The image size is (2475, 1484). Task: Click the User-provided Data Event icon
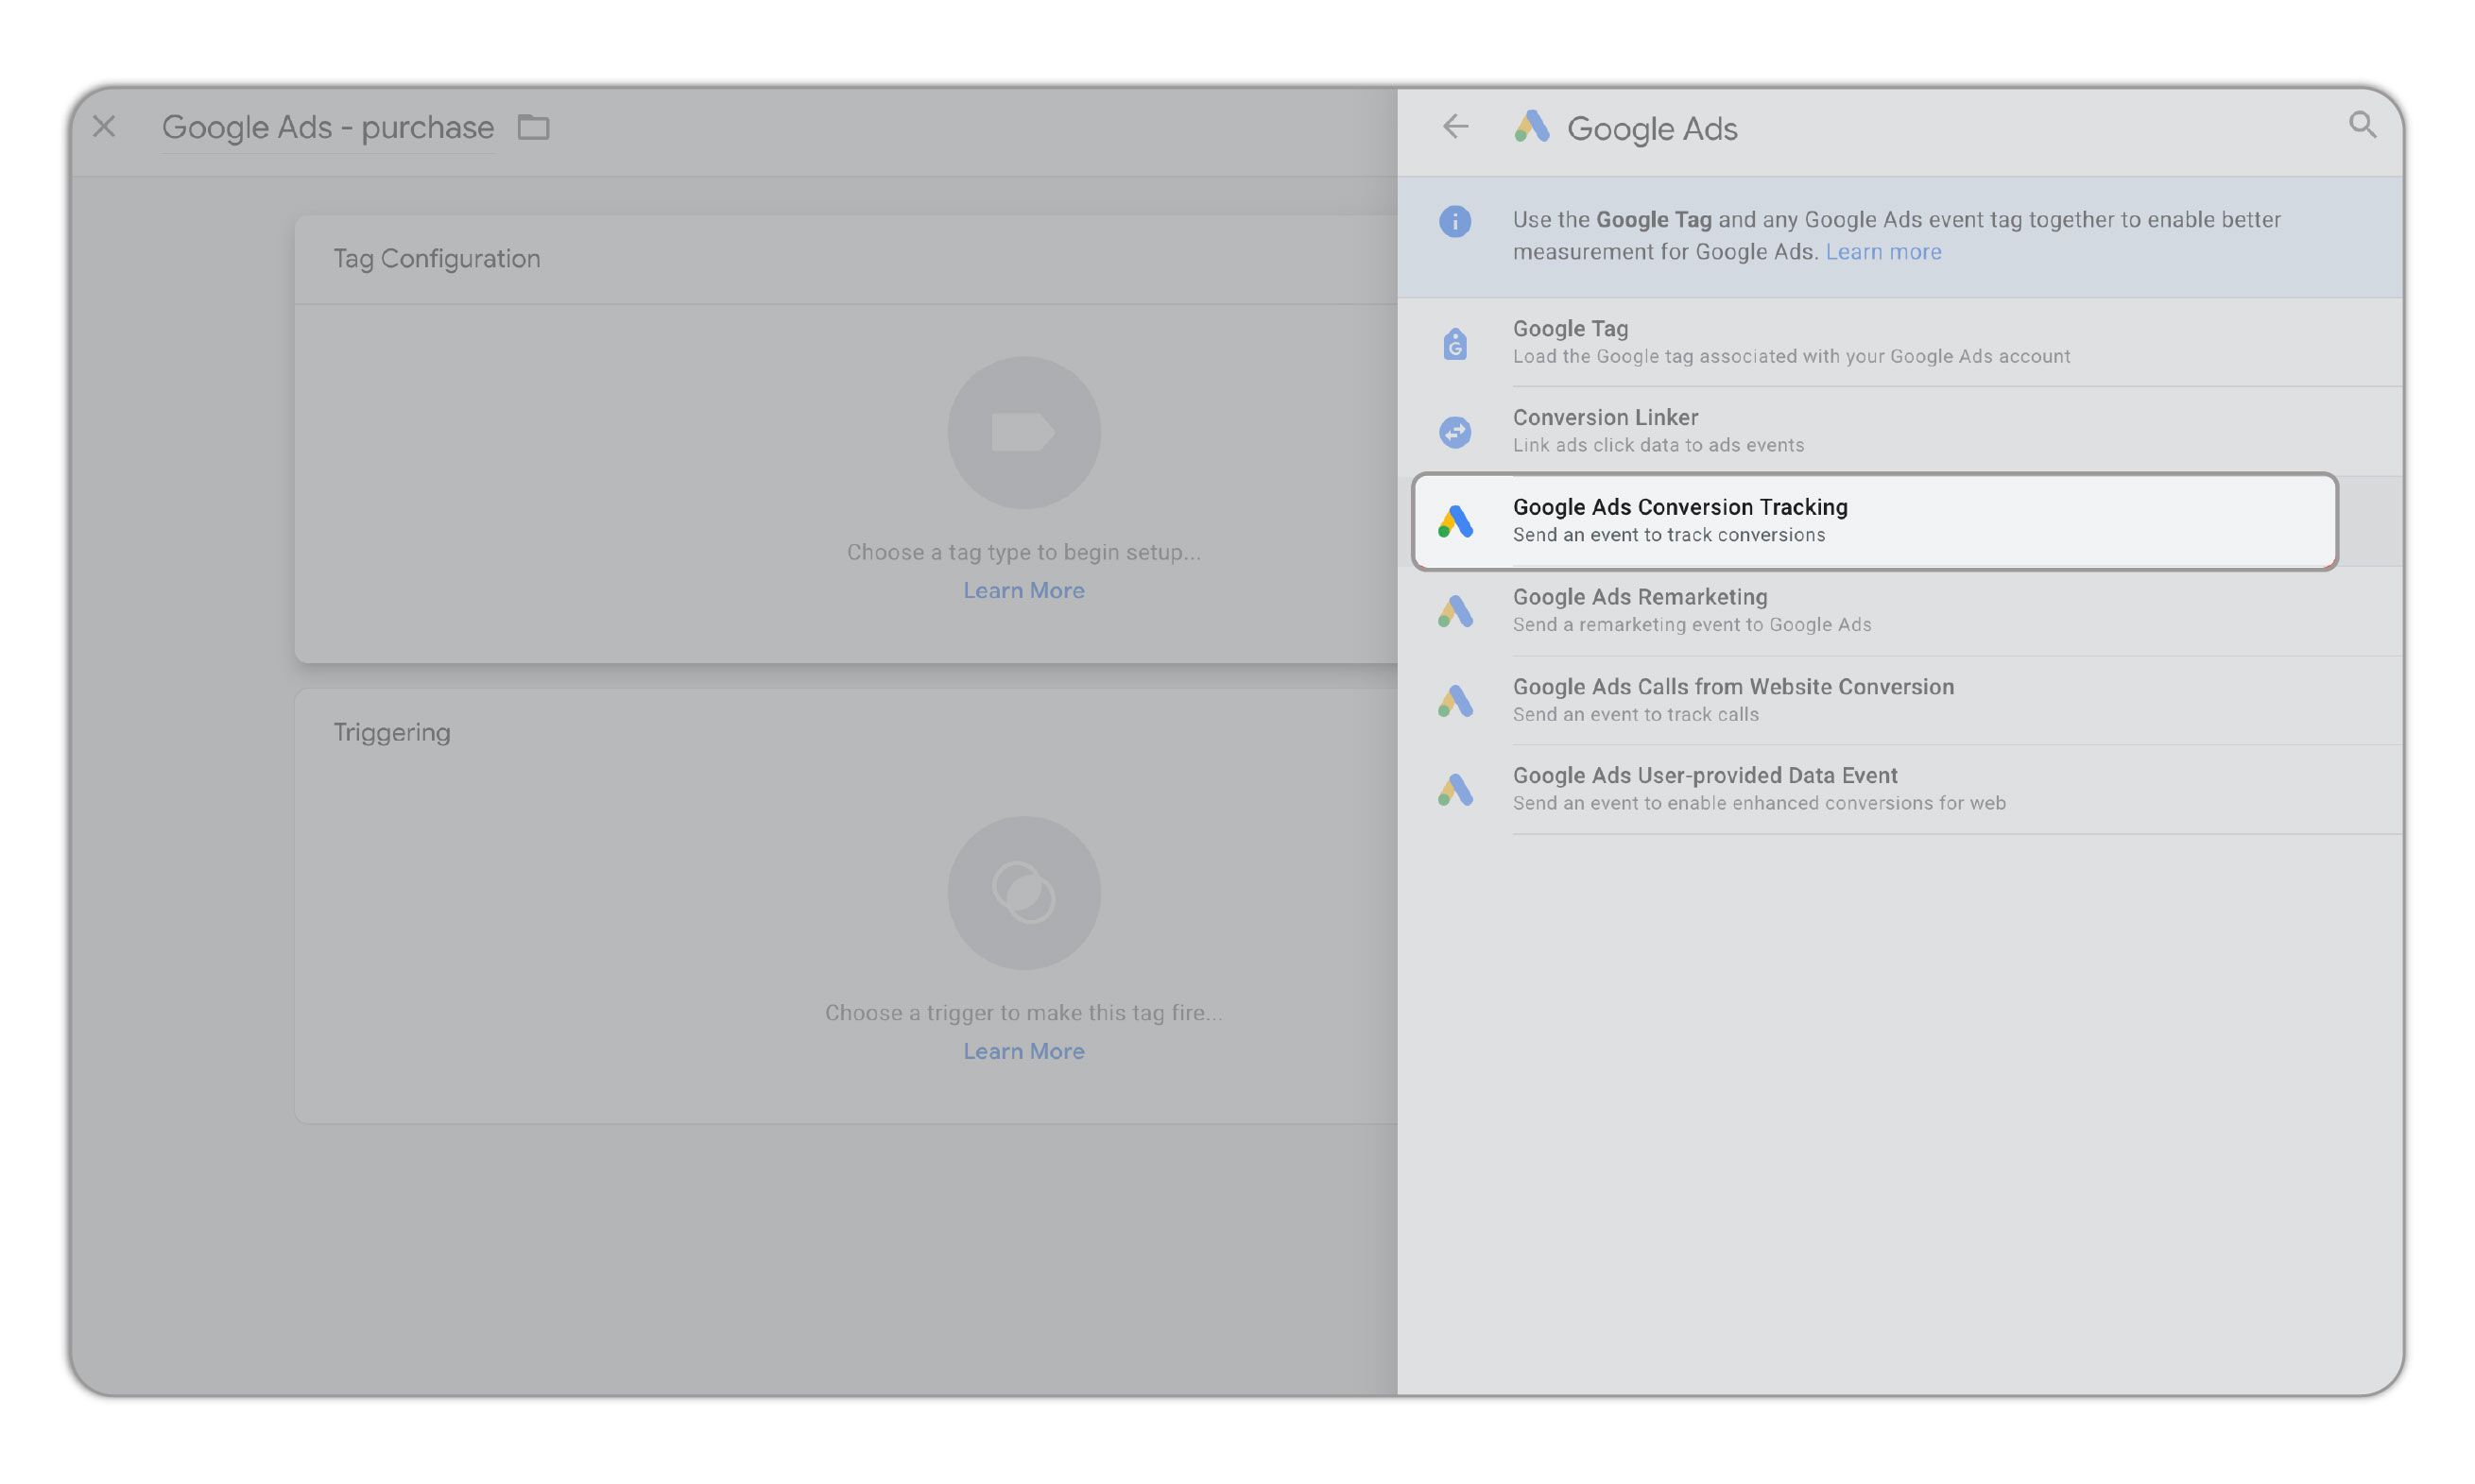click(x=1454, y=790)
